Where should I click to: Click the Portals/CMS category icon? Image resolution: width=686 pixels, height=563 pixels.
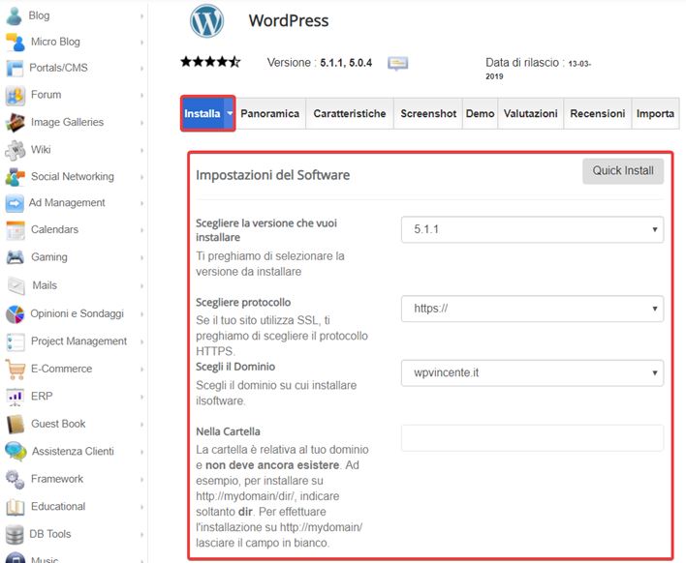pyautogui.click(x=15, y=68)
